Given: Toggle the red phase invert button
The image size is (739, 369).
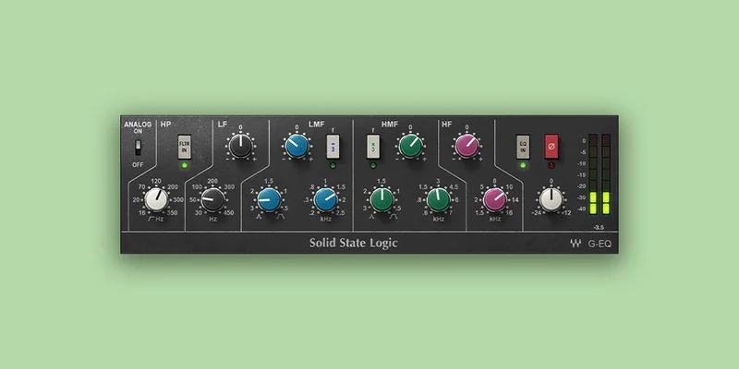Looking at the screenshot, I should click(551, 147).
